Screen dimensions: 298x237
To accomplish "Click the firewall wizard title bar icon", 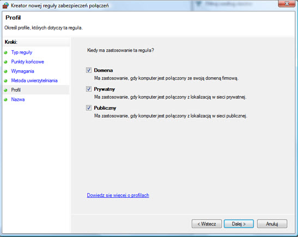I will coord(5,5).
